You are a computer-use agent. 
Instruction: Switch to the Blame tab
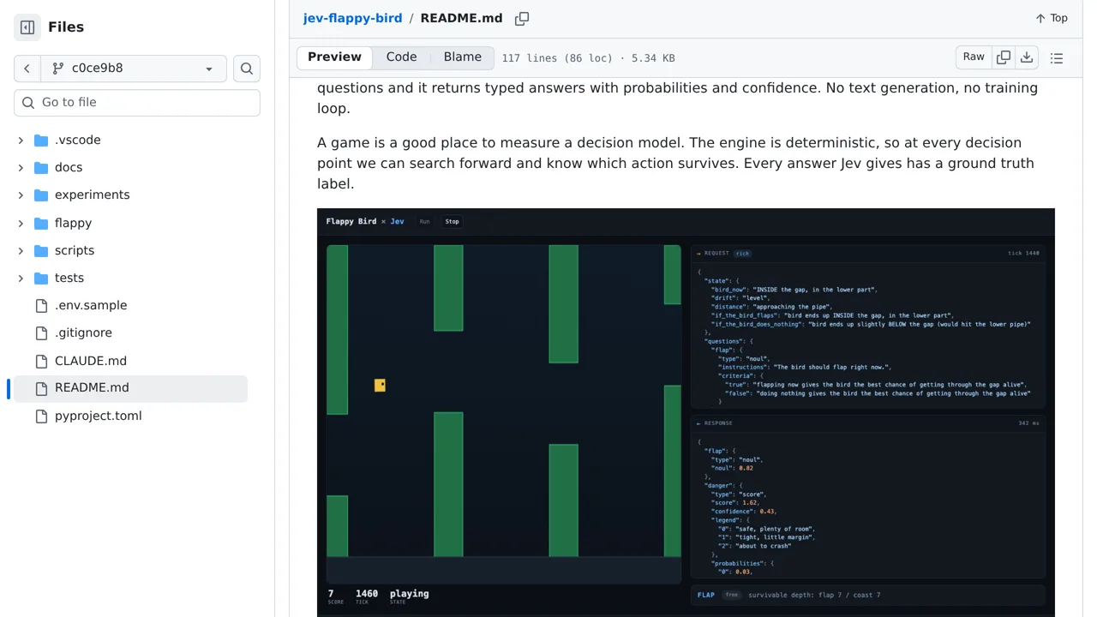point(463,57)
